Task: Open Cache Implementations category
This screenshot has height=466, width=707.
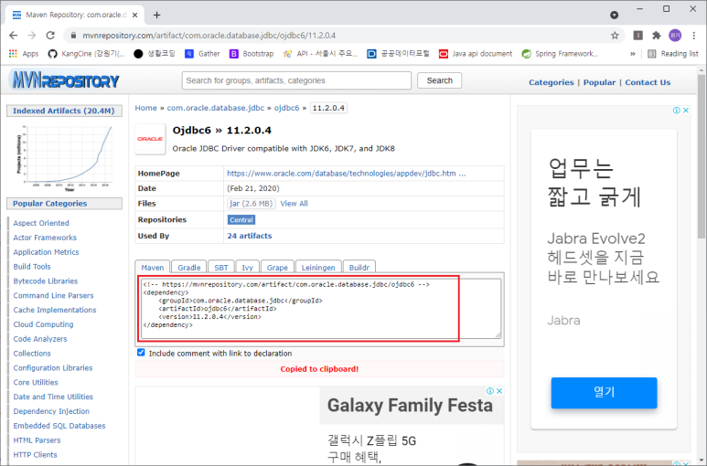Action: (55, 310)
